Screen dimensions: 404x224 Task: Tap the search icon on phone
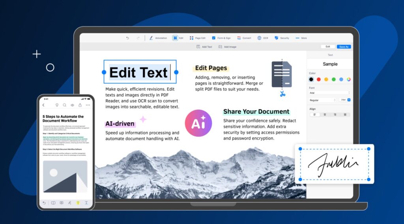[65, 105]
